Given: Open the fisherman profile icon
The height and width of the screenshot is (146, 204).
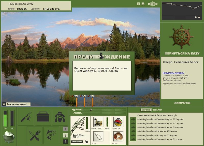Looking at the screenshot, I should (60, 117).
